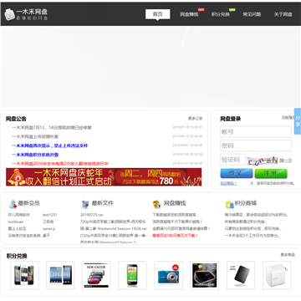The height and width of the screenshot is (301, 301).
Task: Select the green-screen smartphone product thumbnail
Action: (132, 275)
